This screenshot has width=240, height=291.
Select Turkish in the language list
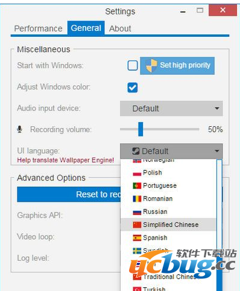click(168, 289)
